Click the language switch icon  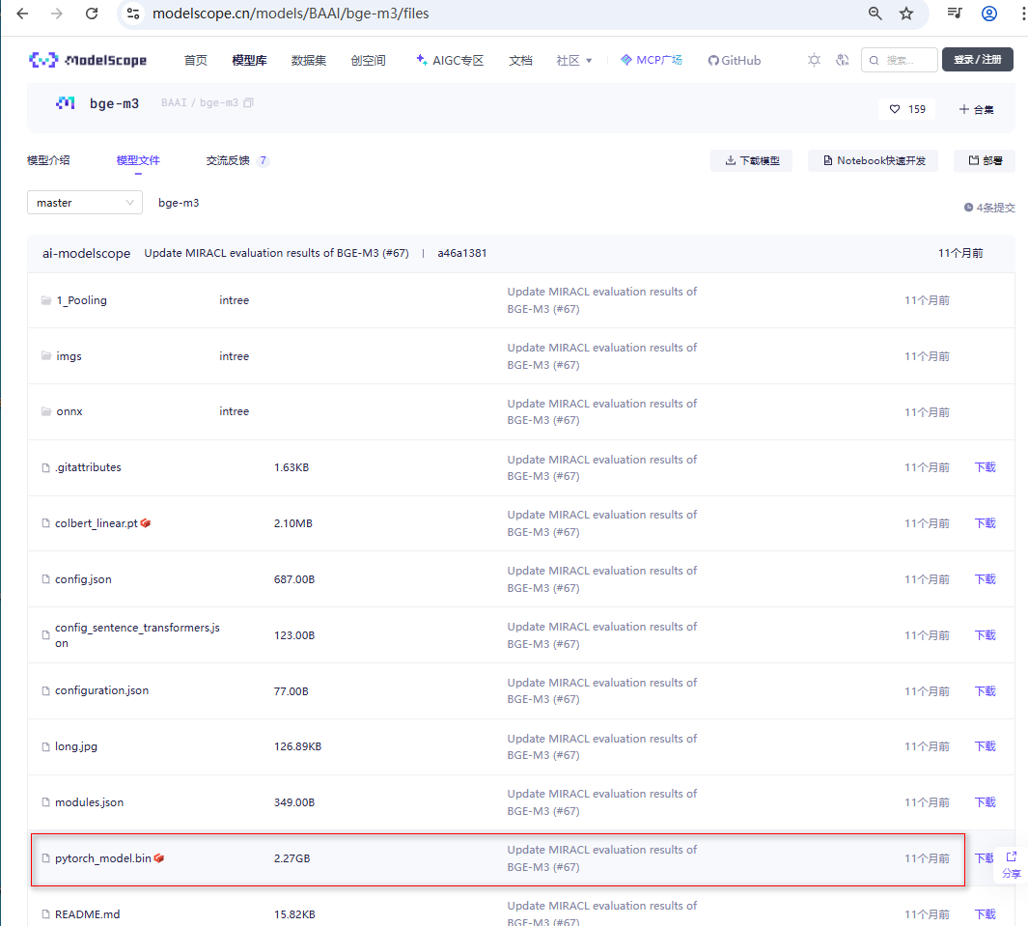point(843,60)
